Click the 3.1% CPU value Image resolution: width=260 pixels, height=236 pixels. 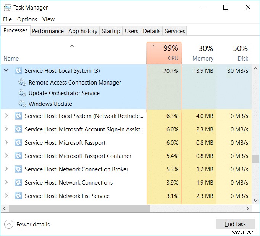pyautogui.click(x=172, y=196)
